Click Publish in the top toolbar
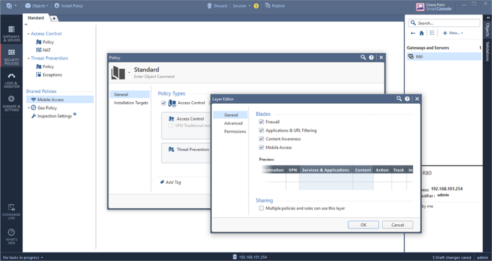The image size is (492, 261). coord(275,6)
